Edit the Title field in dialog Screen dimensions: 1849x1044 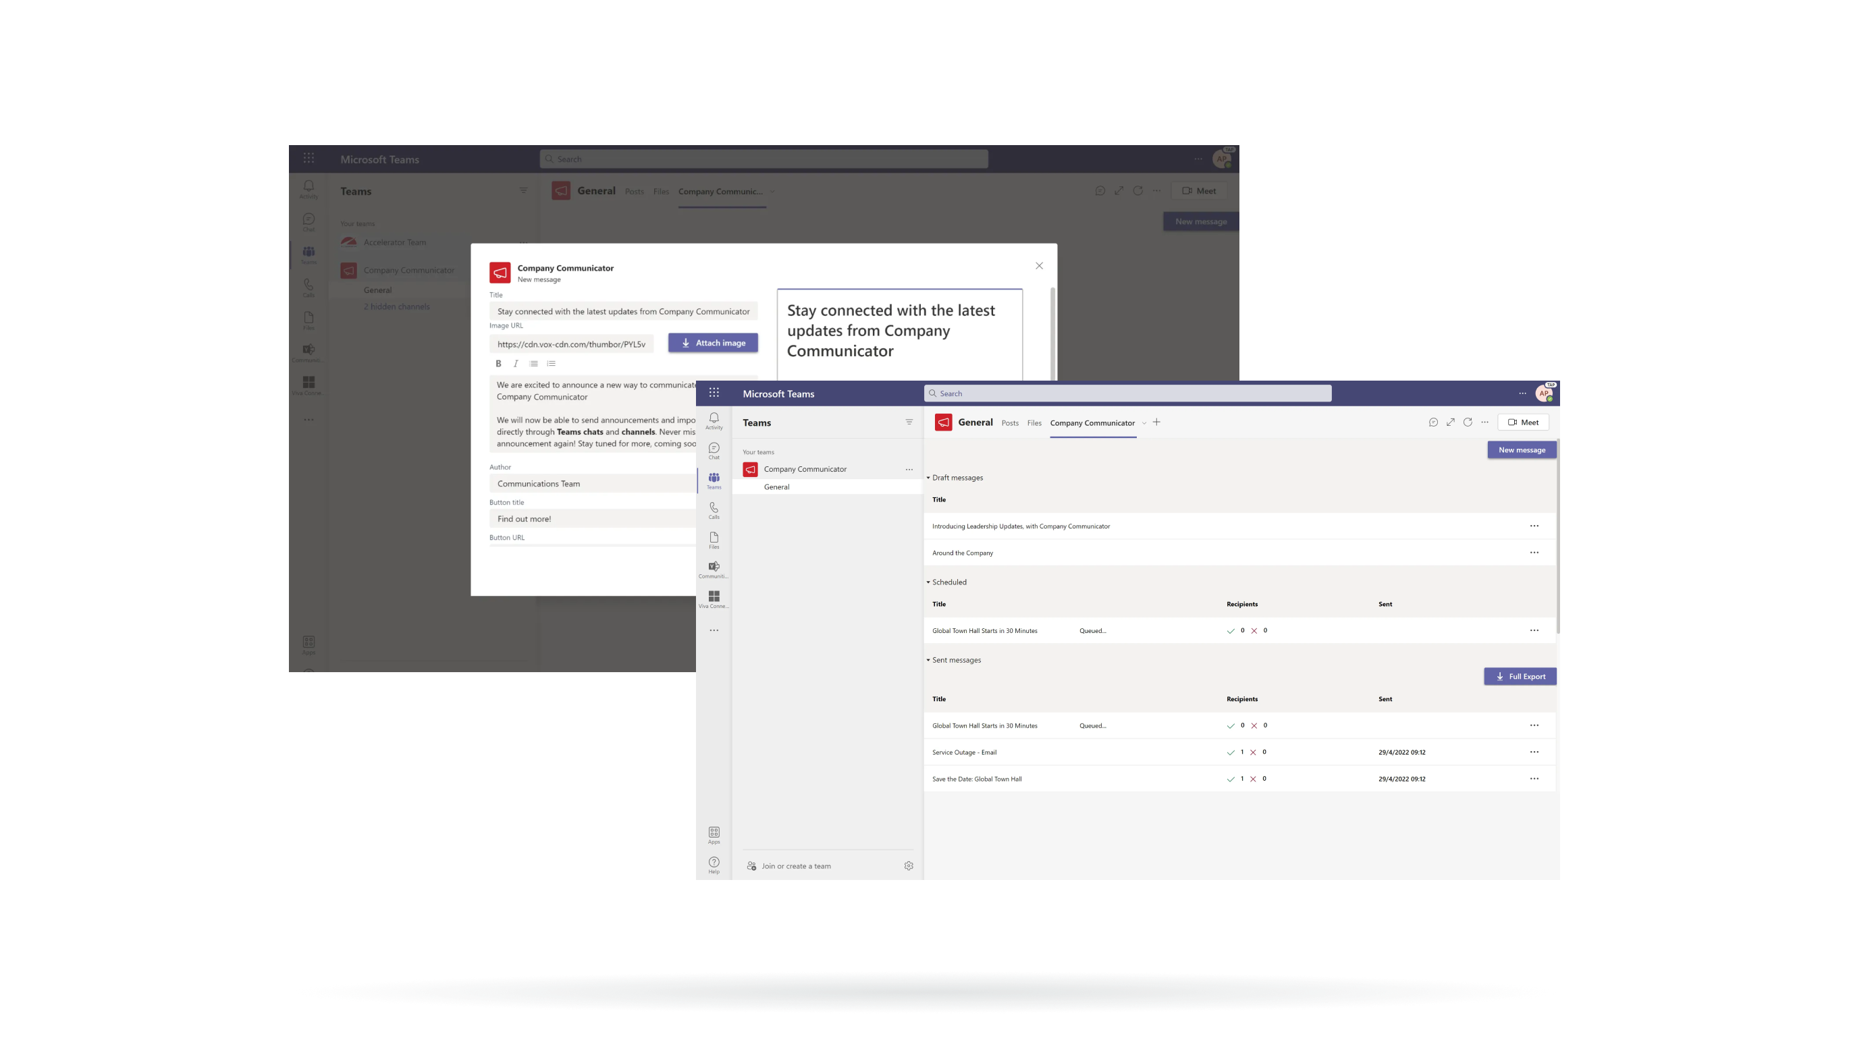pos(623,311)
